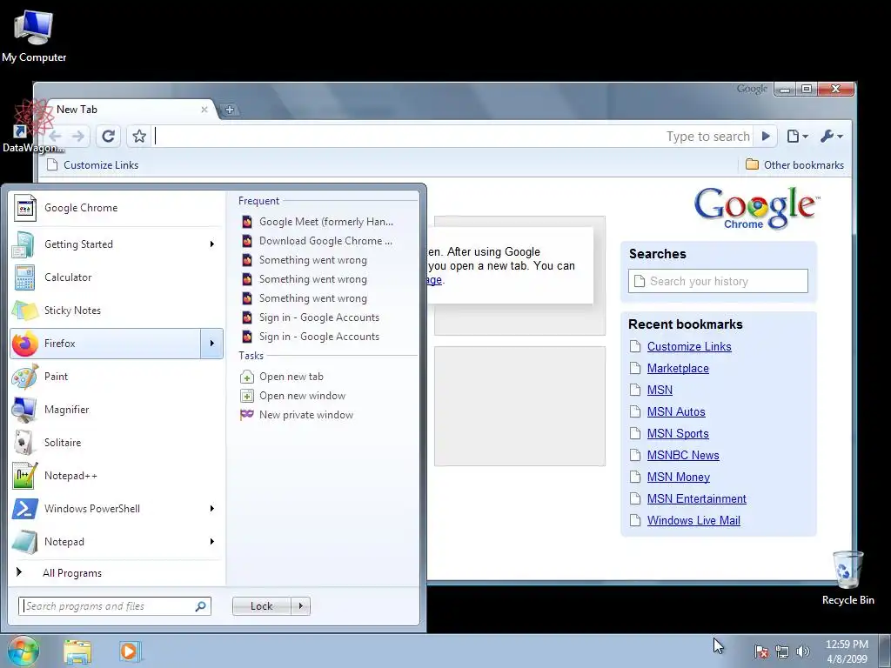
Task: Open Notepad++ from the Start menu
Action: point(117,476)
